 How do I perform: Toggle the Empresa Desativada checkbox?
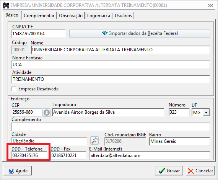tap(14, 89)
